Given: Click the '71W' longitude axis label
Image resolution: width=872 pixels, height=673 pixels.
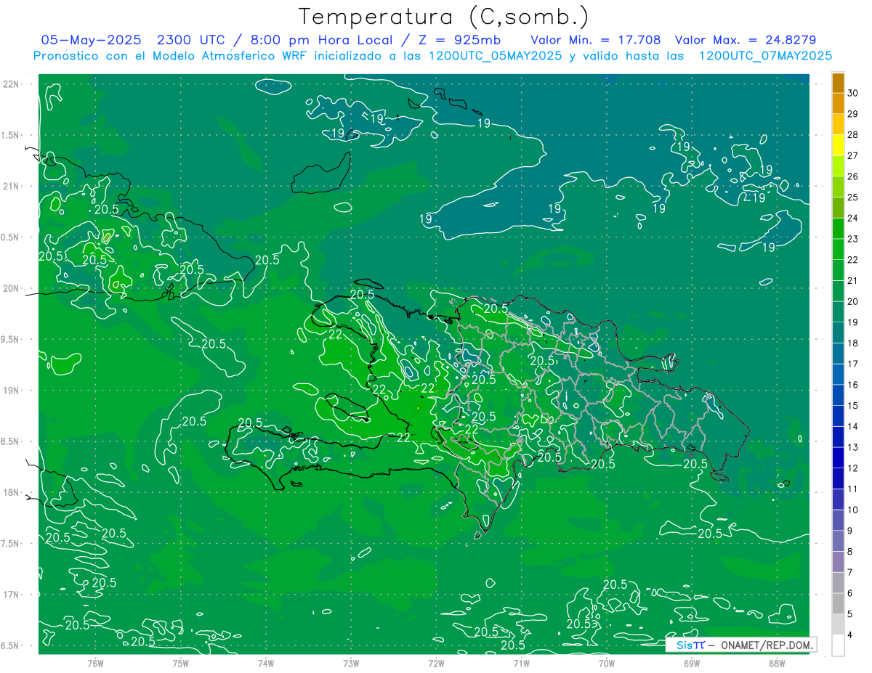Looking at the screenshot, I should coord(521,663).
